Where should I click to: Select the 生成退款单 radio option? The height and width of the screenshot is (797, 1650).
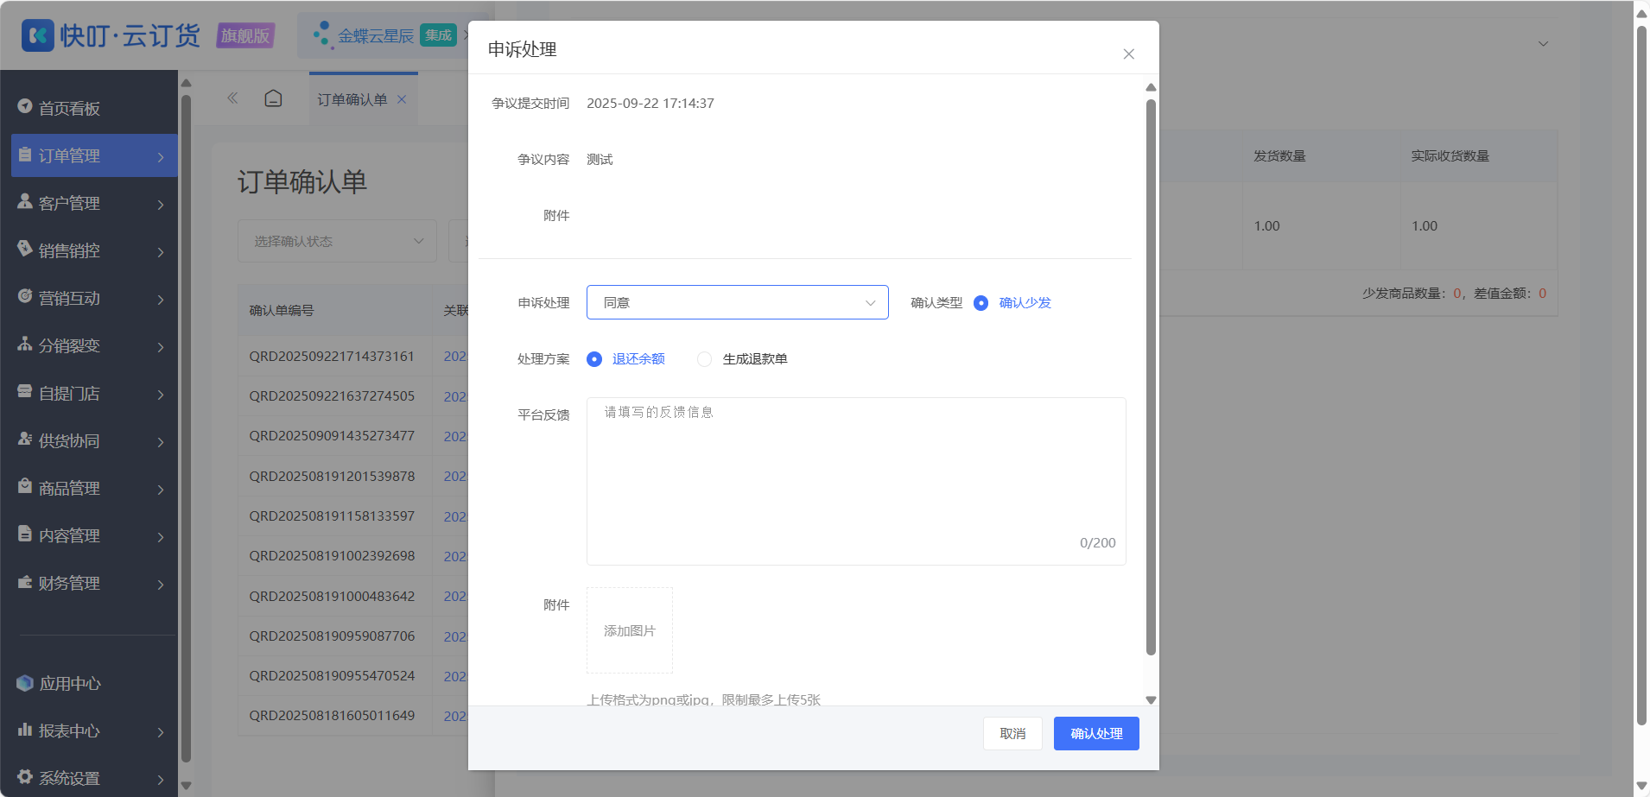pyautogui.click(x=705, y=359)
